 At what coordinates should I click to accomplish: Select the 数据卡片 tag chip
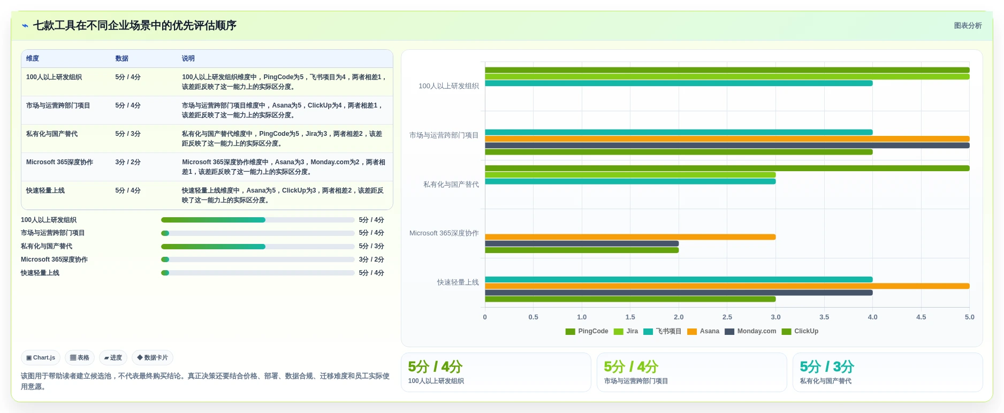point(153,358)
